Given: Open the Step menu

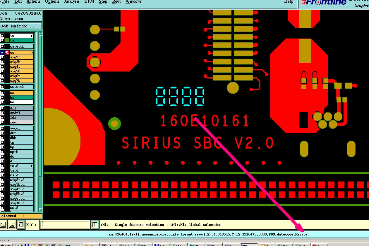Looking at the screenshot, I should pos(103,1).
